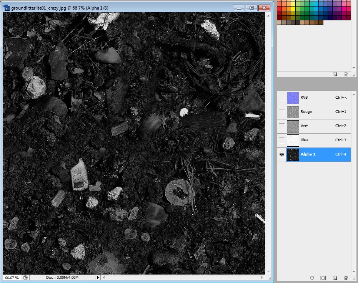
Task: Click the RVB channel thumbnail
Action: point(293,98)
